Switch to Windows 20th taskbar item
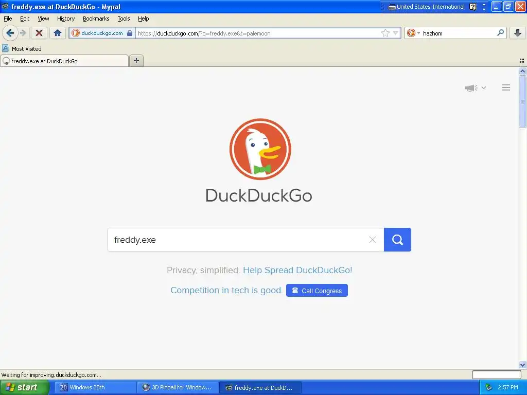The height and width of the screenshot is (395, 527). (95, 388)
